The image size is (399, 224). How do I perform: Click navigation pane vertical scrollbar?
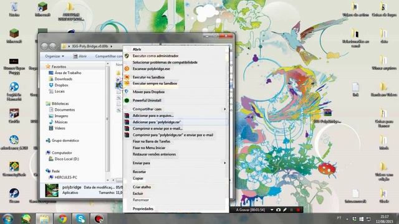coord(107,119)
